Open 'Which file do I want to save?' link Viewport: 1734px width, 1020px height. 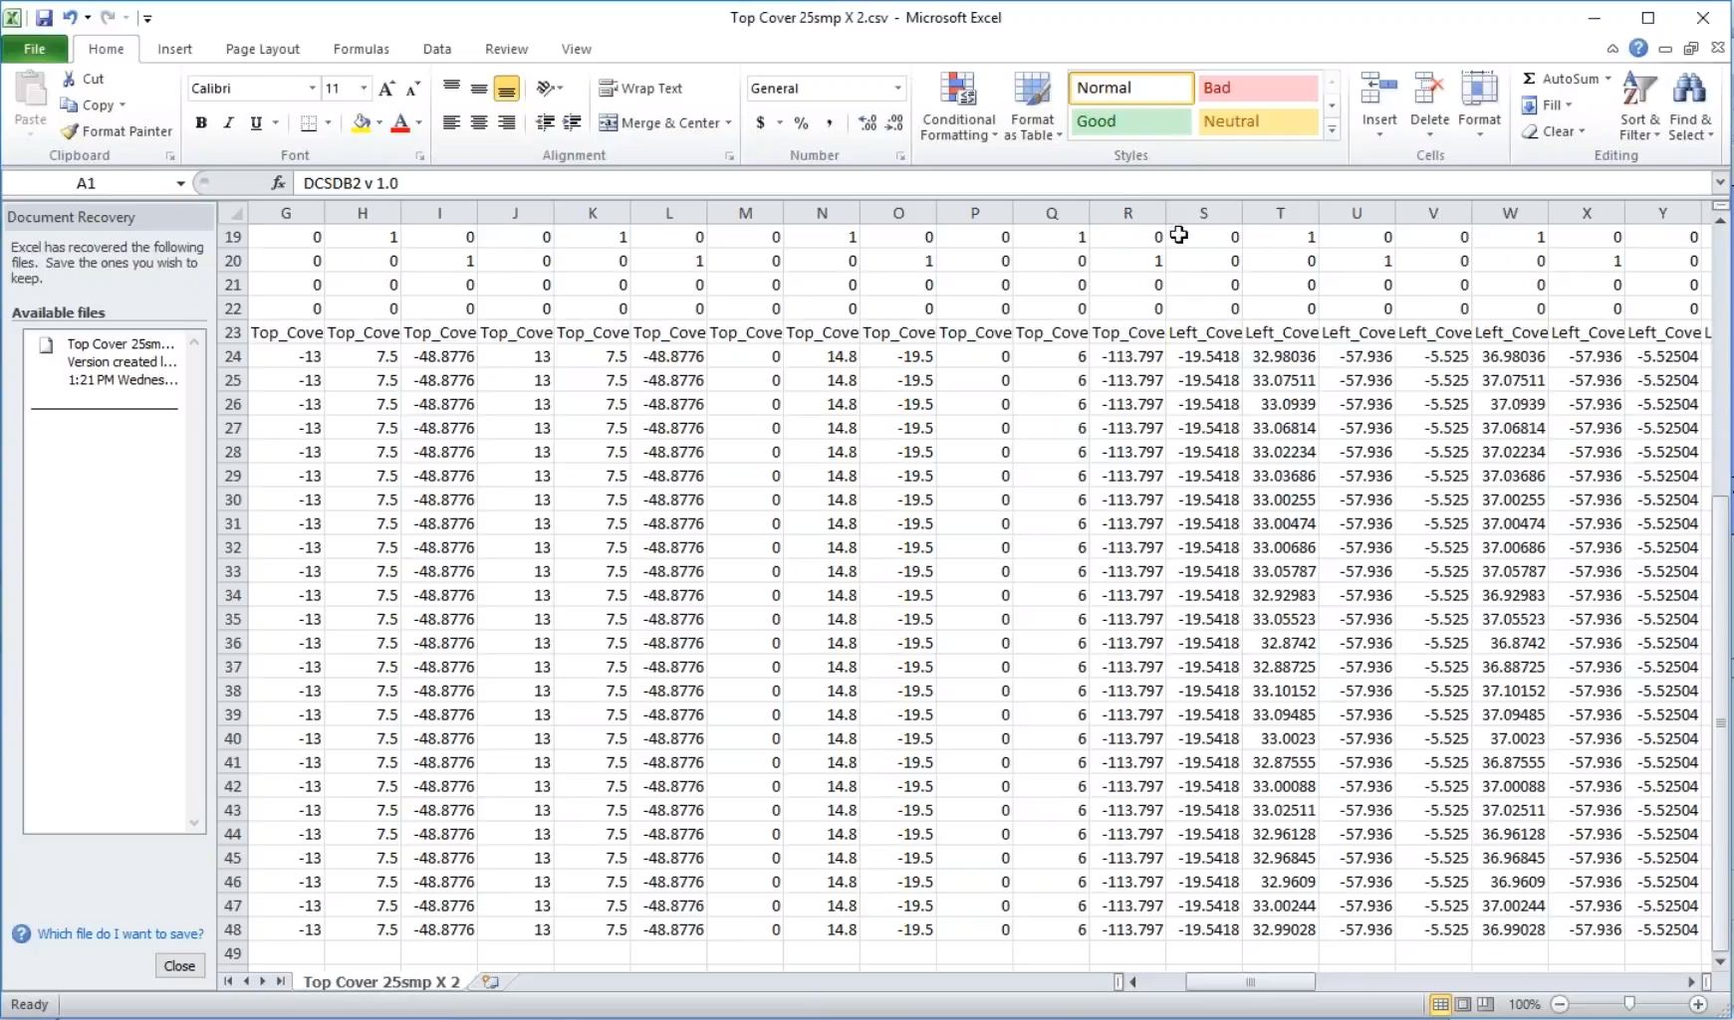tap(121, 933)
